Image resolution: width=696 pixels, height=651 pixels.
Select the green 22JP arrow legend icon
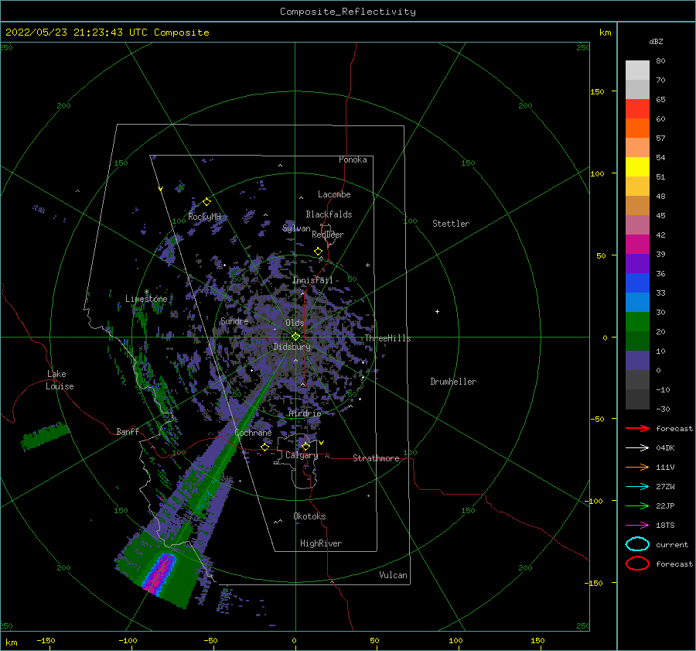click(x=637, y=505)
